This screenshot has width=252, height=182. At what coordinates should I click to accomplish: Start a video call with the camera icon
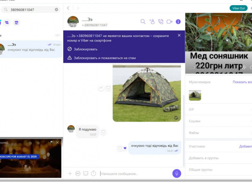[169, 22]
